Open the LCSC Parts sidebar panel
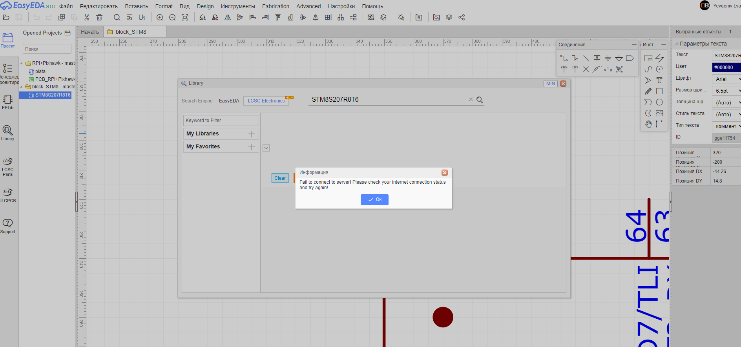The width and height of the screenshot is (741, 347). point(7,166)
